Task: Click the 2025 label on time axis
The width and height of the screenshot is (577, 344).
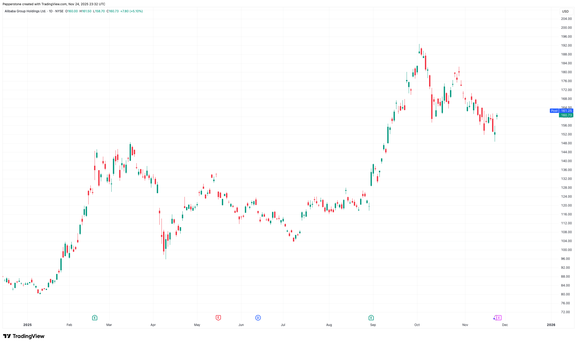Action: 27,325
